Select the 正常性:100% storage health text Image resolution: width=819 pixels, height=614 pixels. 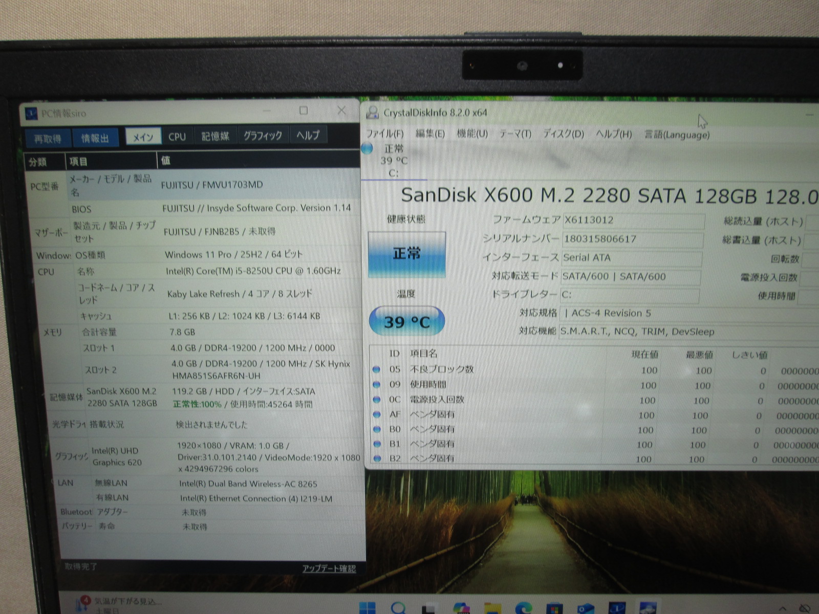pos(197,404)
